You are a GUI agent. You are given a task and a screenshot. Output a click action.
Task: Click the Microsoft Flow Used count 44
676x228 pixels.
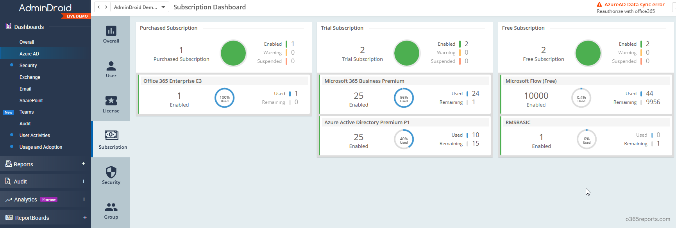(x=649, y=94)
